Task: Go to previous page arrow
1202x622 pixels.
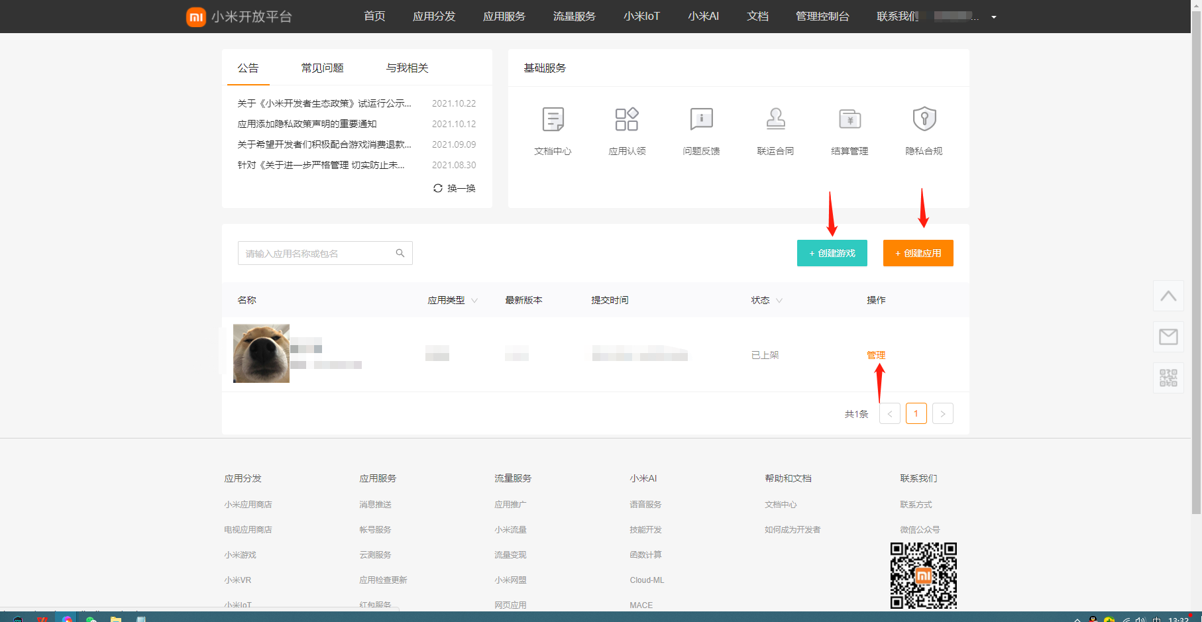Action: pyautogui.click(x=890, y=413)
